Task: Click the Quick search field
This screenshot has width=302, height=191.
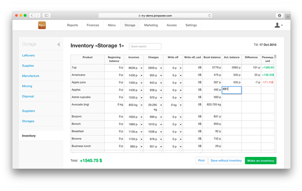Action: 145,46
